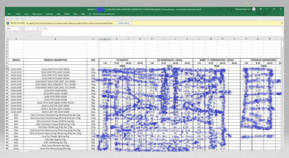
Task: Open the Review ribbon tab
Action: (x=67, y=14)
